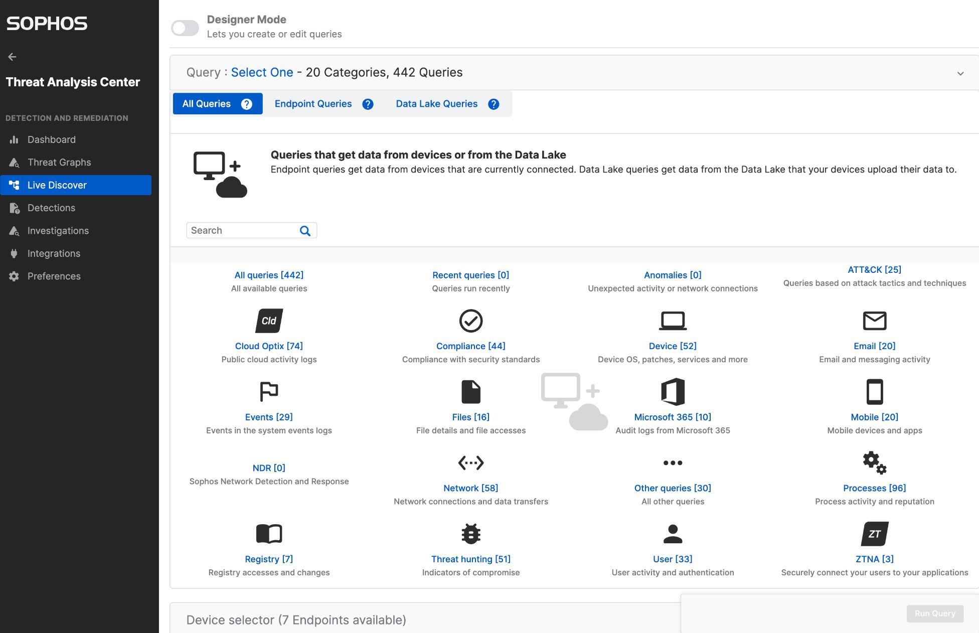Select the Device laptop icon
Viewport: 979px width, 633px height.
tap(673, 321)
